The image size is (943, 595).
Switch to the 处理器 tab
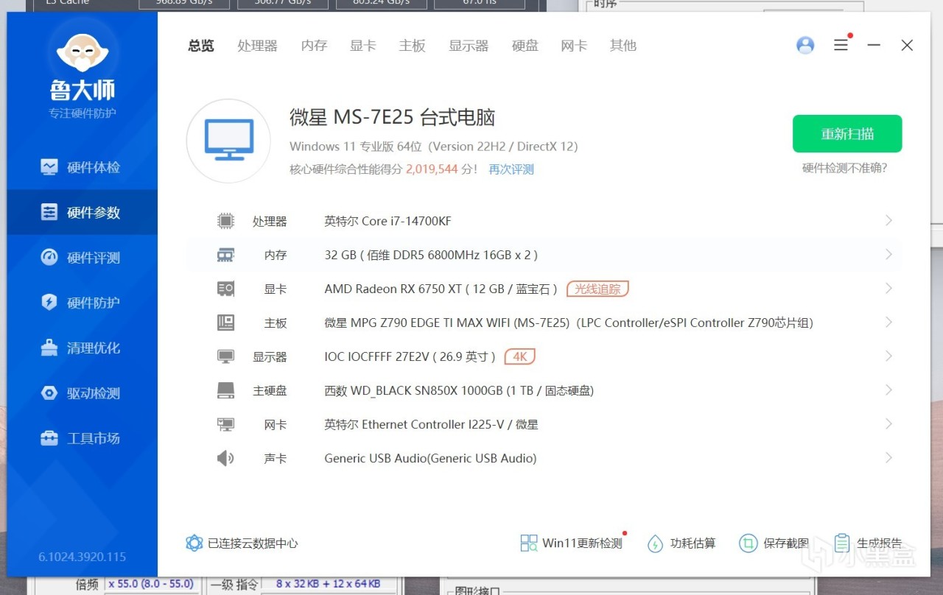click(x=258, y=46)
